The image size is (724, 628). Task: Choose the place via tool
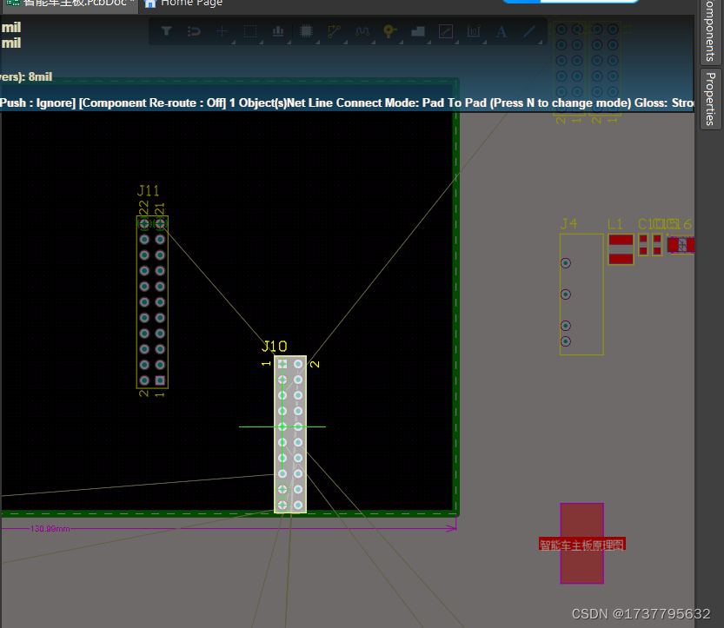point(389,31)
